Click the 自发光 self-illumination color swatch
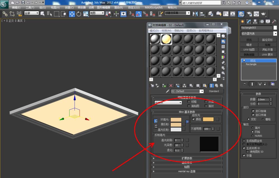 tap(208, 119)
